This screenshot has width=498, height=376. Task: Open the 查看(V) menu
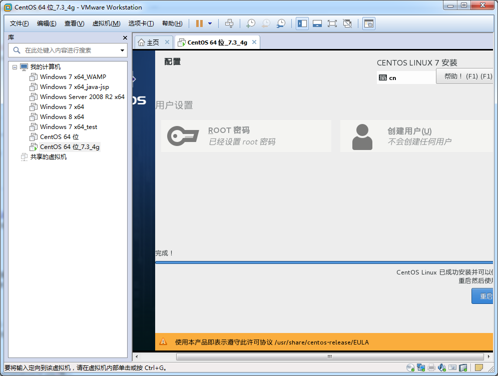coord(74,23)
